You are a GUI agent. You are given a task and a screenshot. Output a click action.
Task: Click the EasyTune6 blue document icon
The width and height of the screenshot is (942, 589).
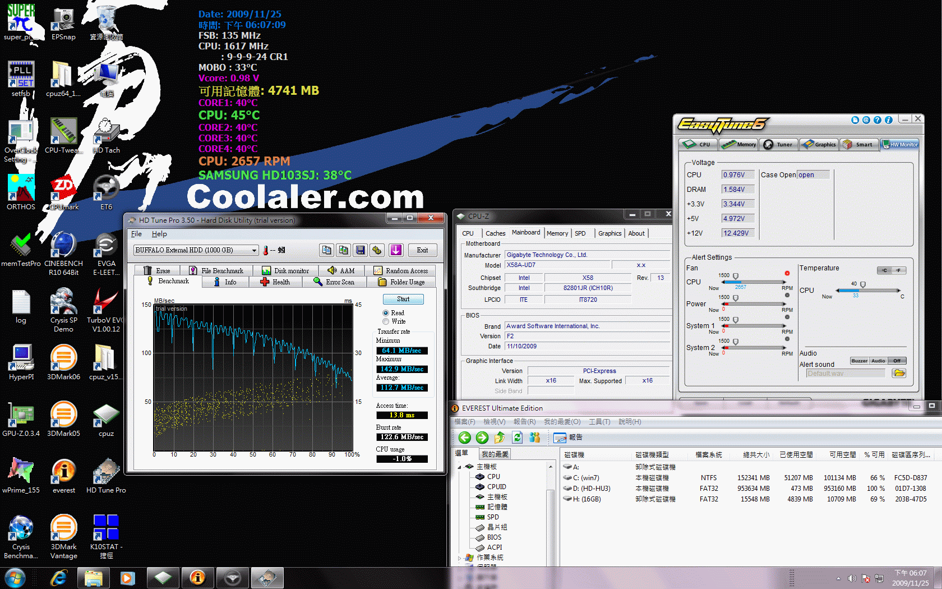point(855,120)
